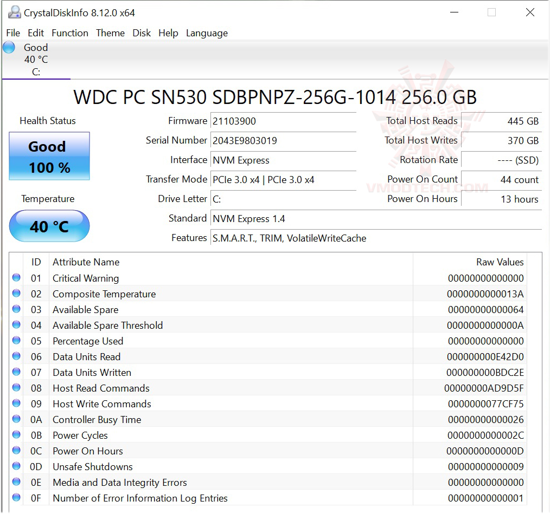550x514 pixels.
Task: Click the Percentage Used status orb
Action: pyautogui.click(x=16, y=340)
